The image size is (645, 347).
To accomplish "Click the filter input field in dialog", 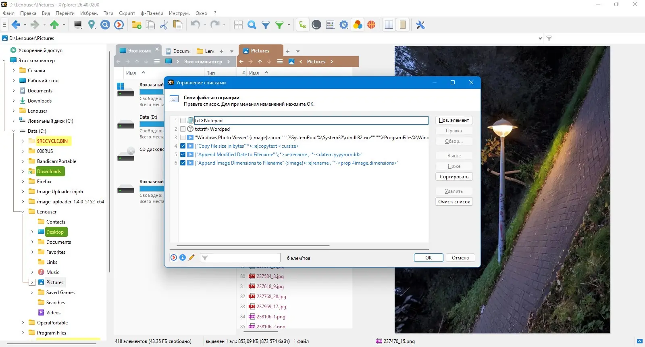I will 240,257.
